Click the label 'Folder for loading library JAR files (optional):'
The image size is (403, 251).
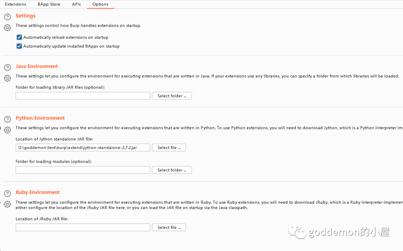(60, 87)
